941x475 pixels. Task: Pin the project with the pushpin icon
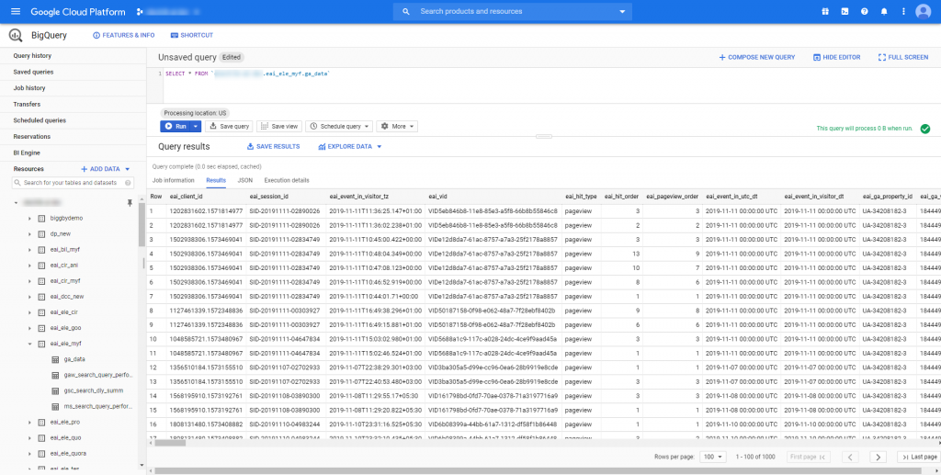point(130,203)
